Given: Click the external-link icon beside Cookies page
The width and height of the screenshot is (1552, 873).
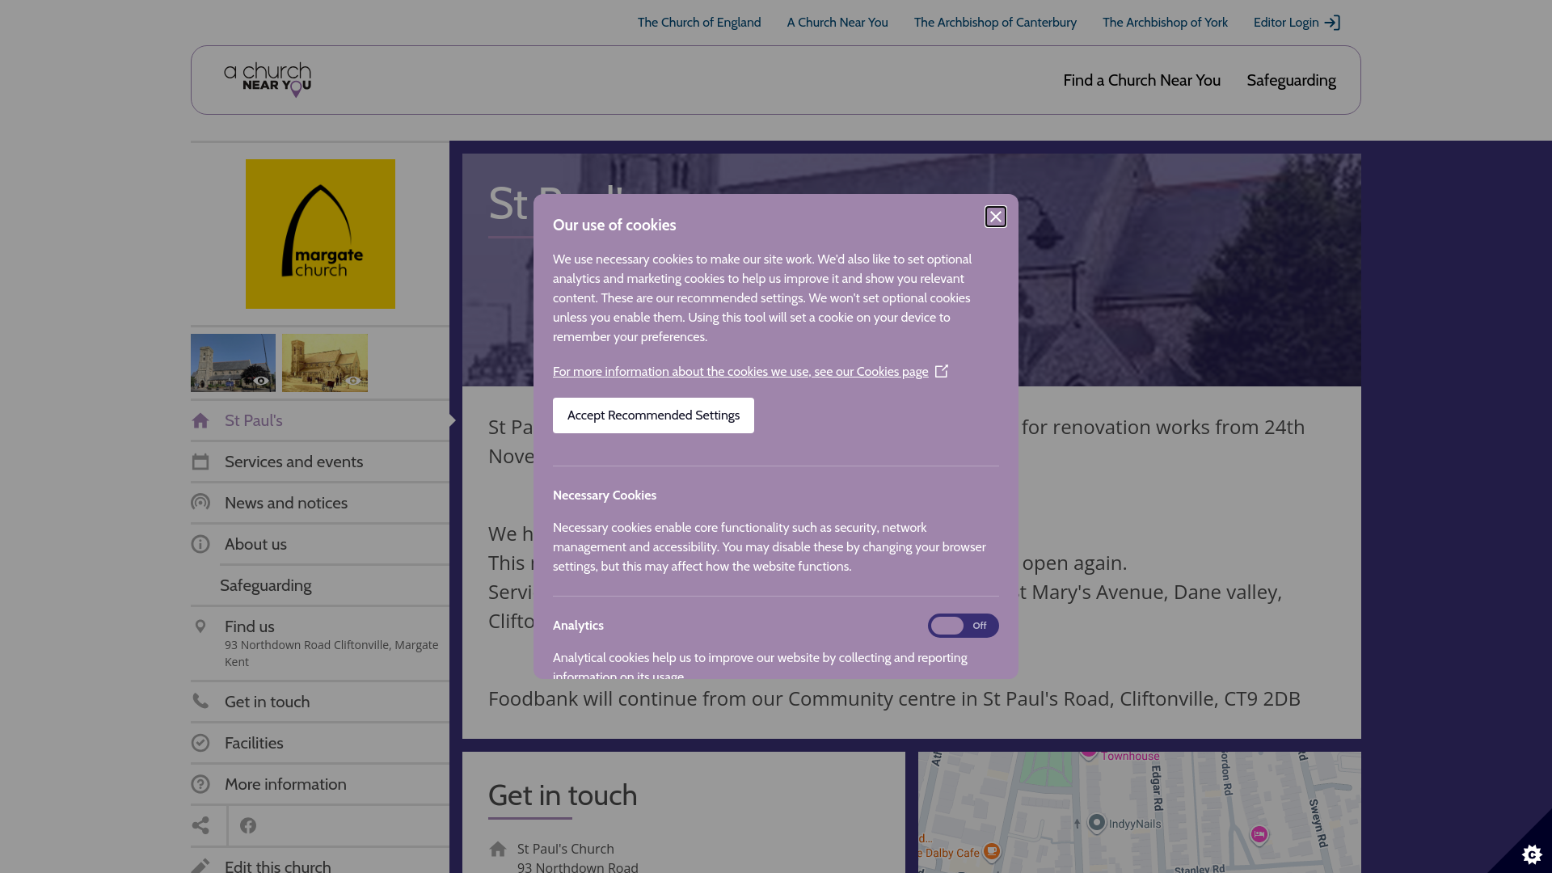Looking at the screenshot, I should click(942, 371).
